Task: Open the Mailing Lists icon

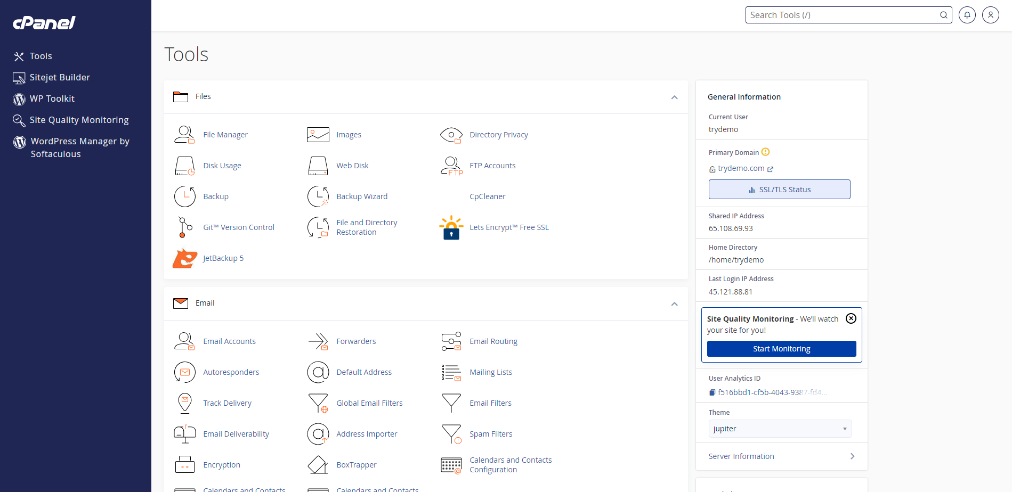Action: pos(451,372)
